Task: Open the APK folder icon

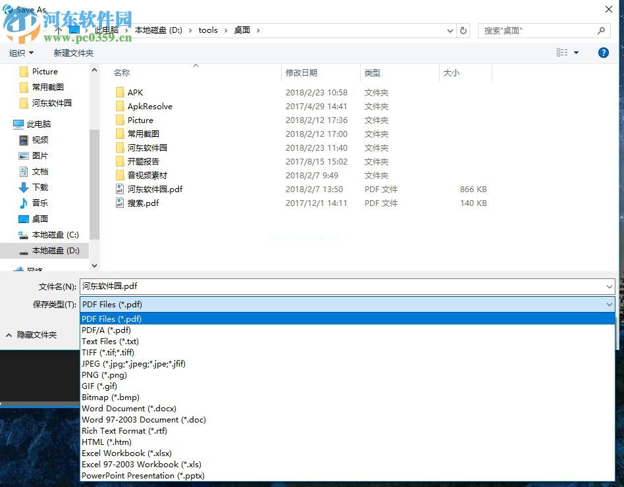Action: pyautogui.click(x=120, y=92)
